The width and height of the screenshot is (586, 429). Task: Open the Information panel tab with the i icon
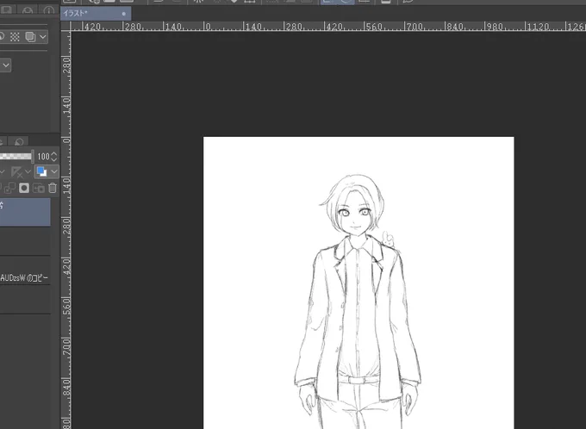click(x=48, y=10)
